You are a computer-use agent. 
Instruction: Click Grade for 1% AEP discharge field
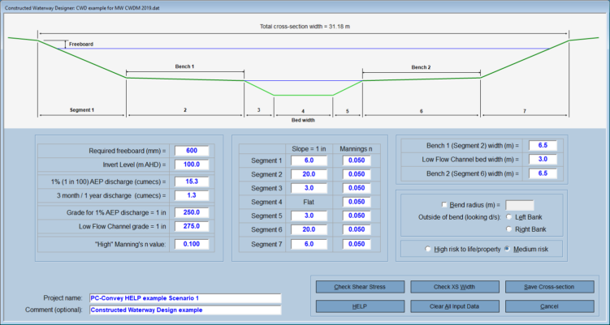tap(192, 213)
